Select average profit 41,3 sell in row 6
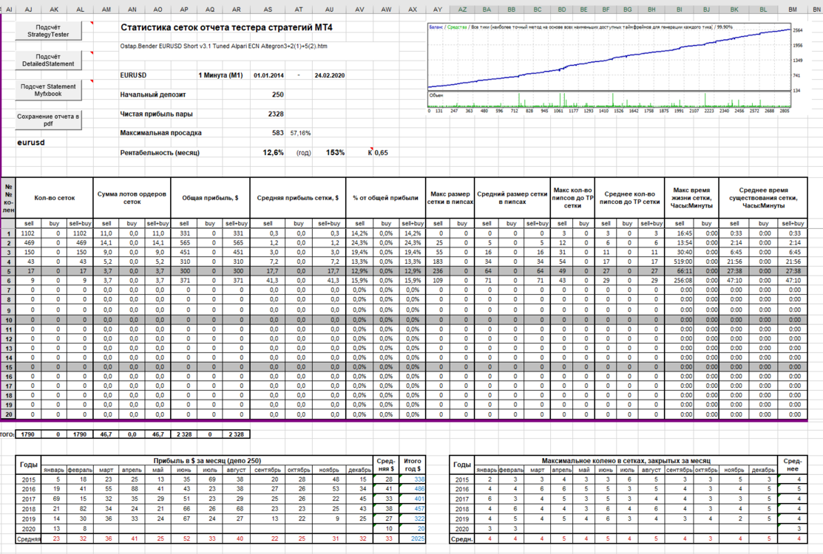Viewport: 823px width, 554px height. point(268,281)
